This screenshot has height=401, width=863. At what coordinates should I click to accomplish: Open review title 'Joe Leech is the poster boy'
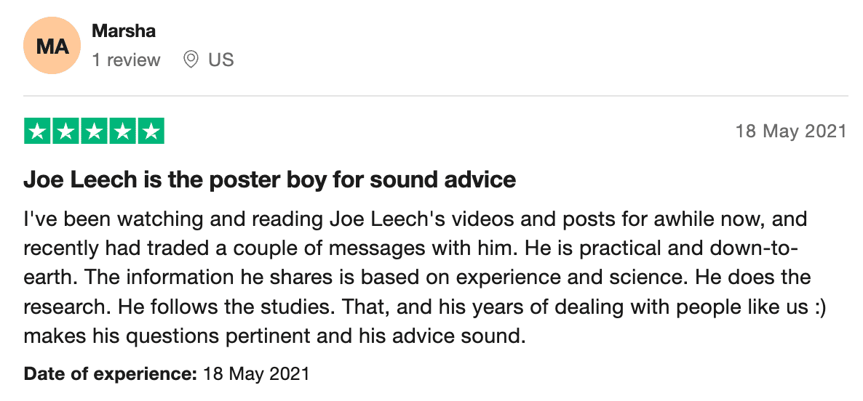tap(270, 179)
